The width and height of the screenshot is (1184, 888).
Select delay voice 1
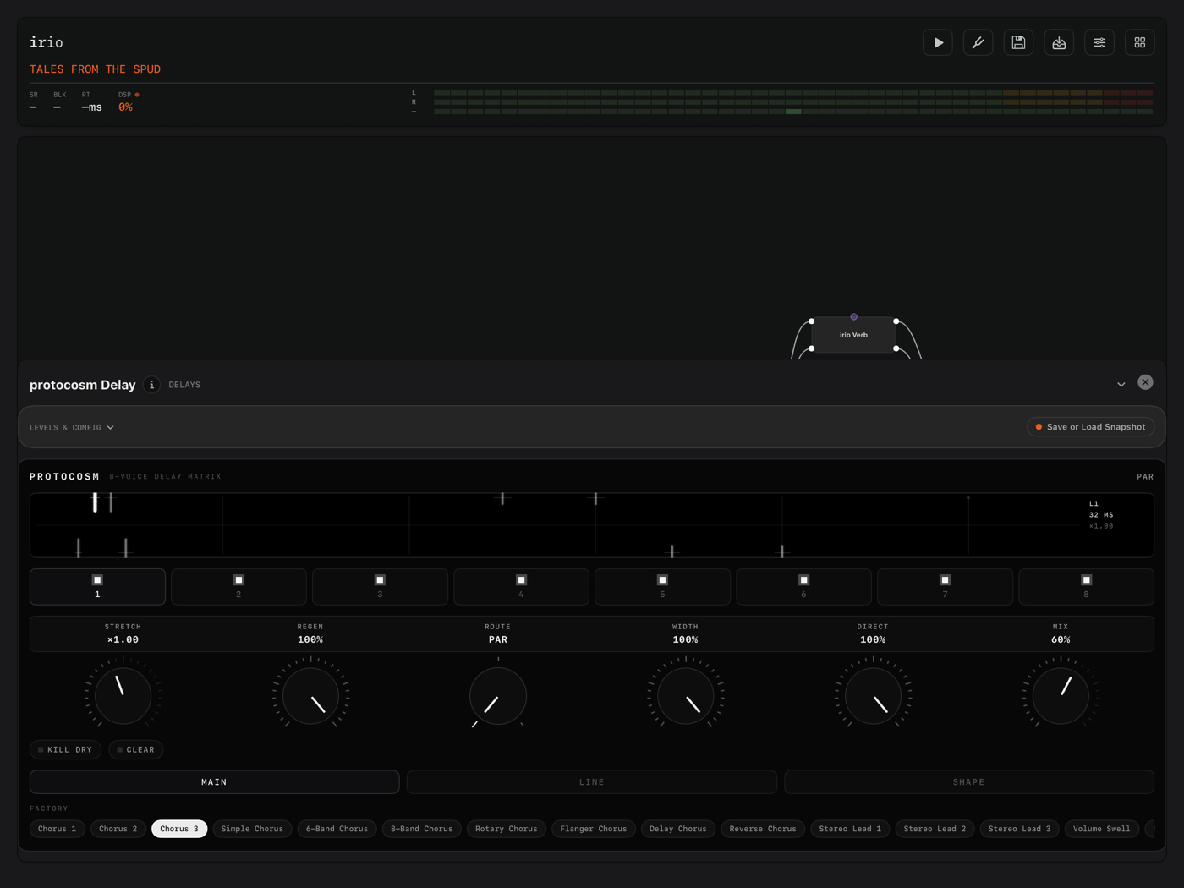pyautogui.click(x=97, y=586)
